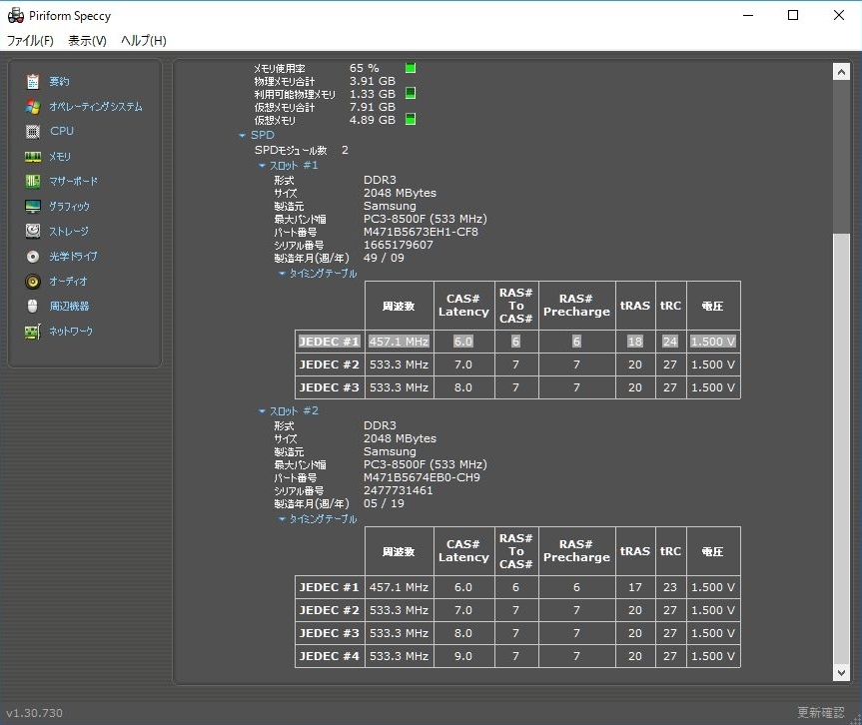Viewport: 862px width, 725px height.
Task: Click the scrollbar up arrow
Action: (841, 72)
